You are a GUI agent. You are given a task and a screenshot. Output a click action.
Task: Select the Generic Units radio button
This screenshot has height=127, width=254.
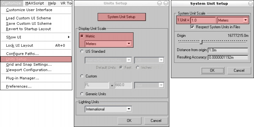[82, 94]
